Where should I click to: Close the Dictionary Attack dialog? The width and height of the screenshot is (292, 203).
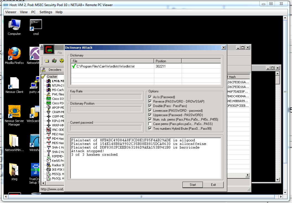coord(224,48)
